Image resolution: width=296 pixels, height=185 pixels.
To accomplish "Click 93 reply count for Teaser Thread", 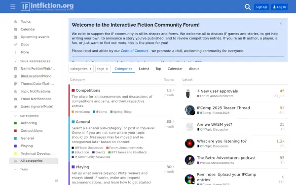I will [282, 108].
